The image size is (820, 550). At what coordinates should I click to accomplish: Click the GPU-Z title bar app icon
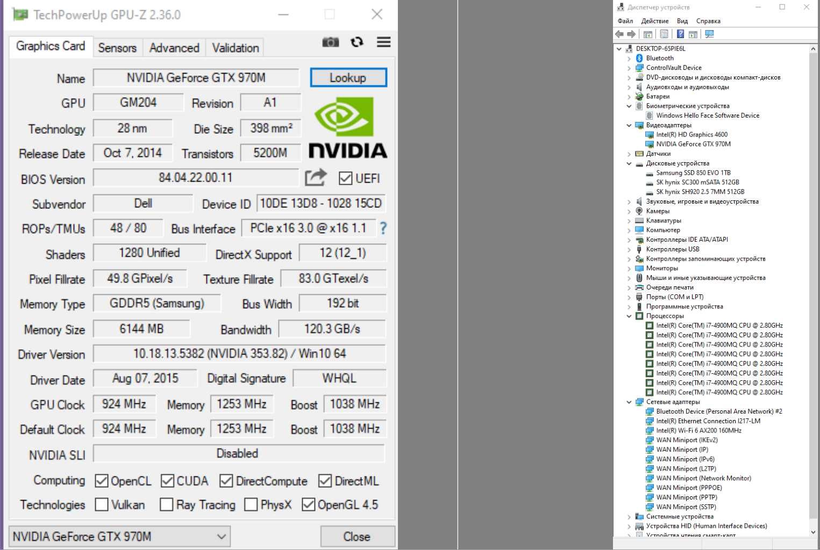coord(20,15)
